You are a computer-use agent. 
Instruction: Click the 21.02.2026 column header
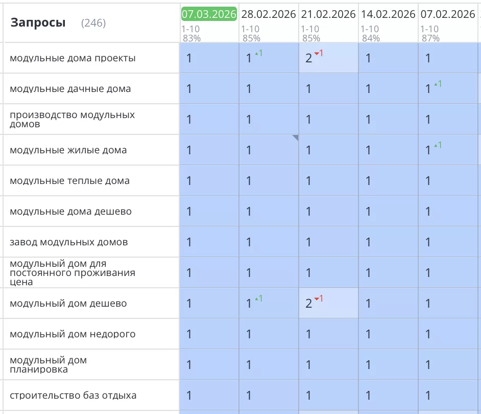click(x=328, y=14)
